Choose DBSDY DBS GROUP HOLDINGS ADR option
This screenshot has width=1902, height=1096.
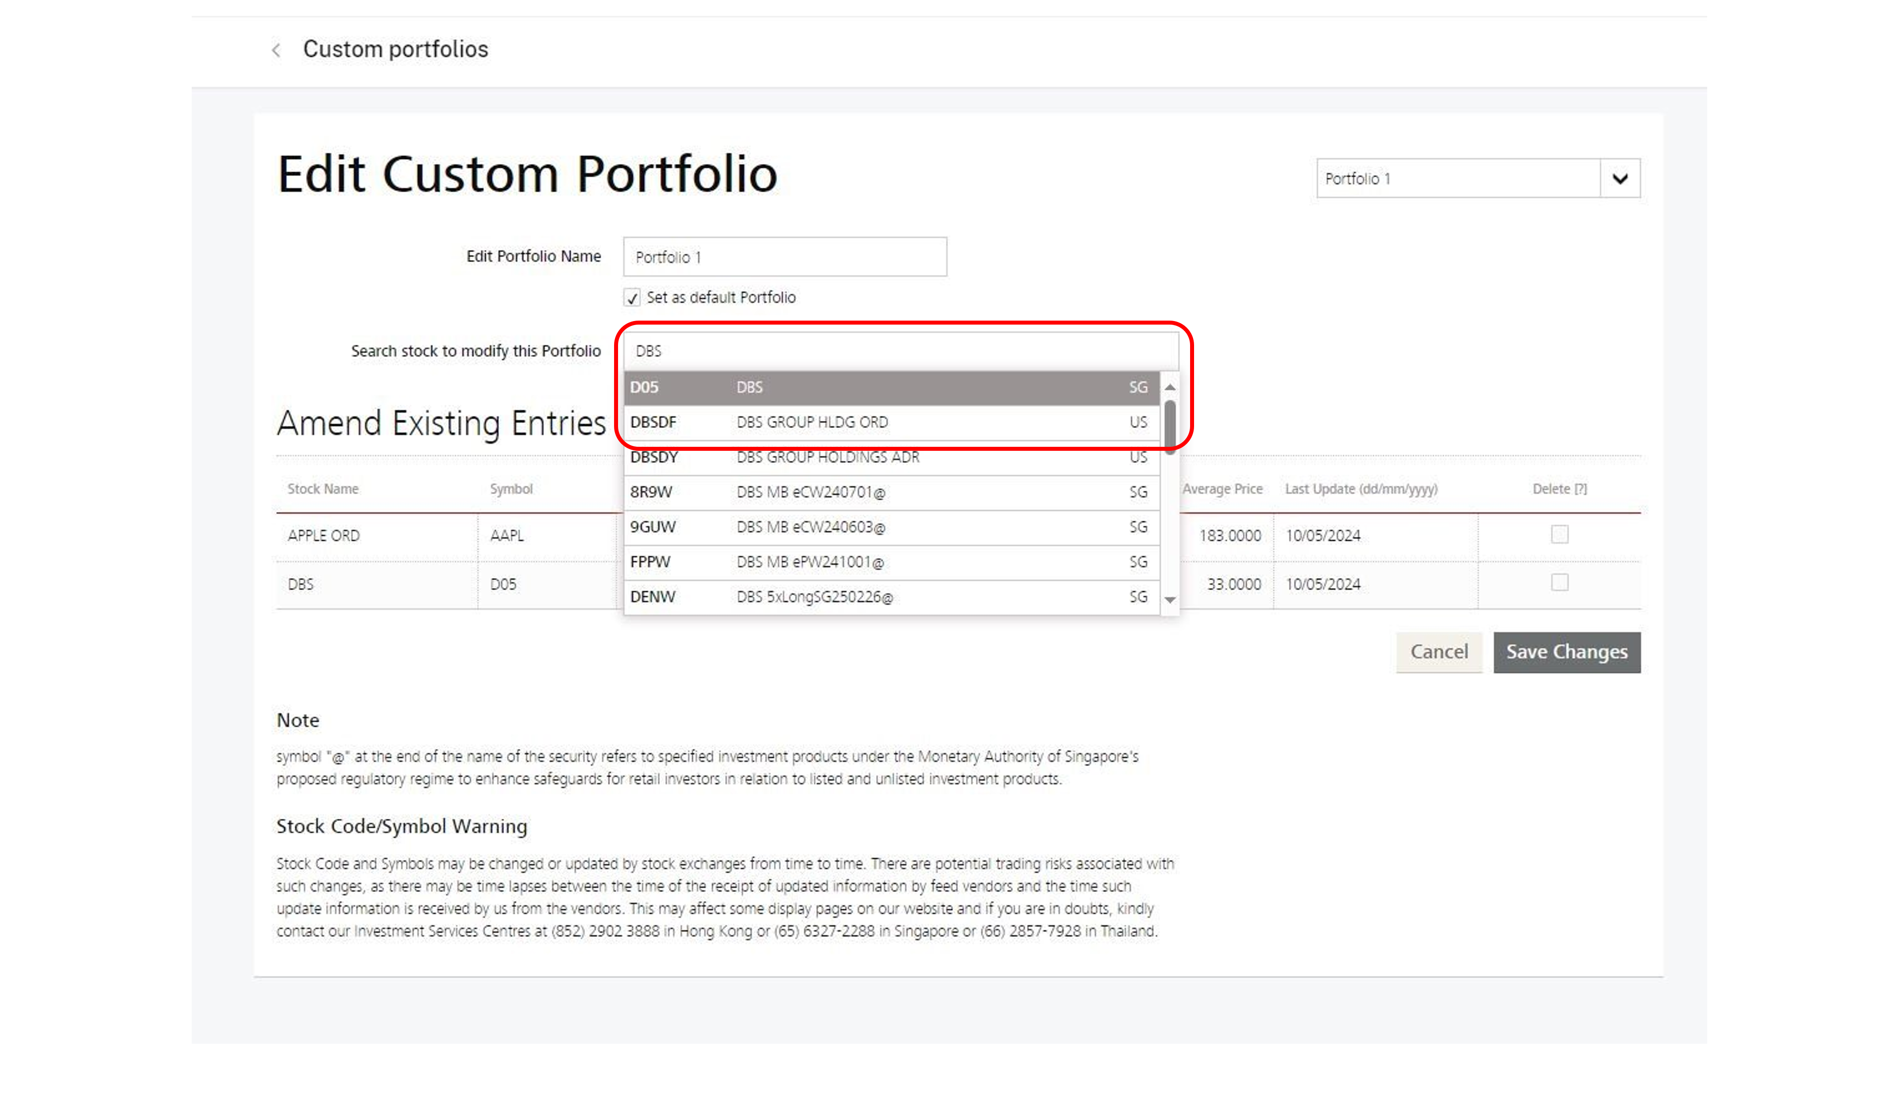click(891, 458)
